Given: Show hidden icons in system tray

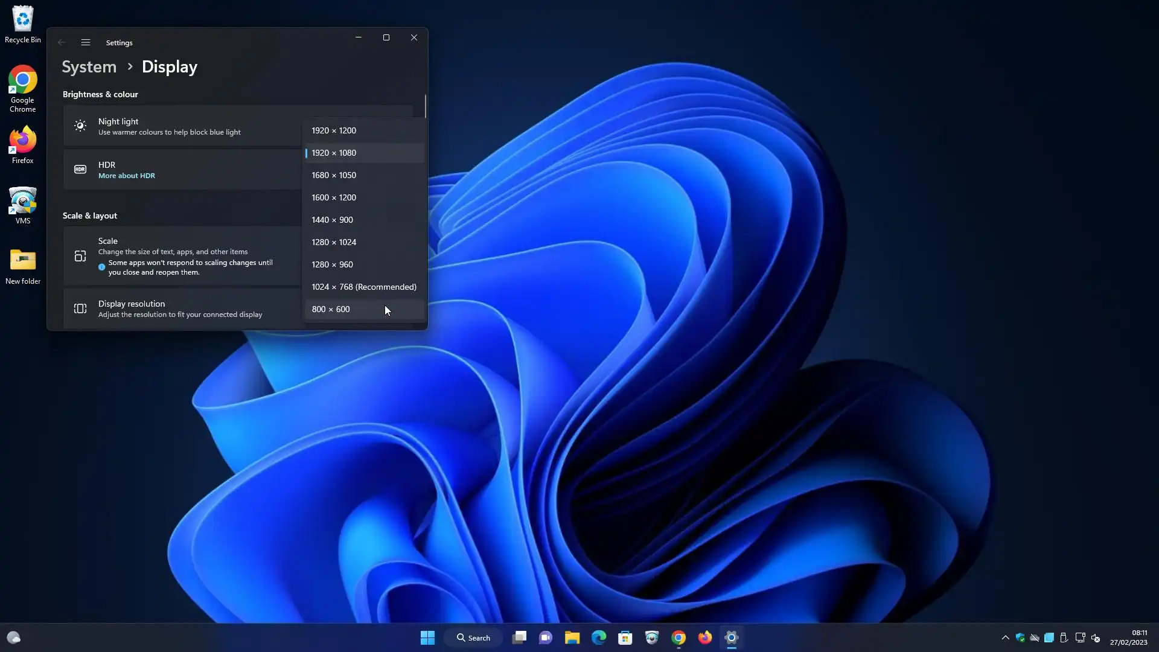Looking at the screenshot, I should pos(1005,638).
